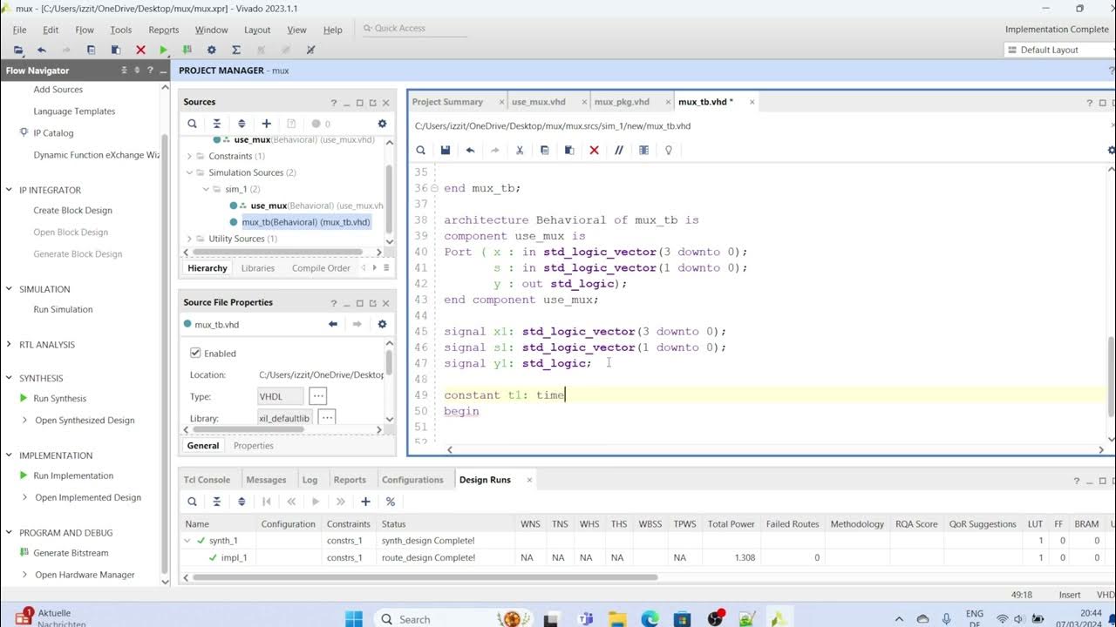Click the lightbulb Language Templates icon

pyautogui.click(x=669, y=150)
